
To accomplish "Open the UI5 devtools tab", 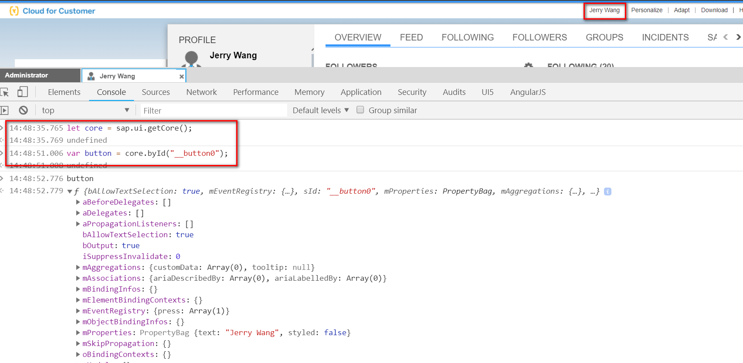I will [488, 92].
